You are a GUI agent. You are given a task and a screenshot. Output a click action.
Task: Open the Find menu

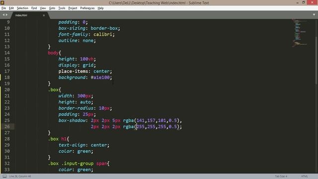34,8
